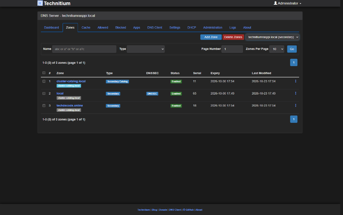Click the Page Number input field
343x215 pixels.
pos(232,49)
